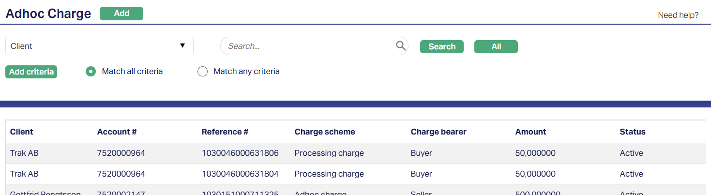Click the Status column header
Image resolution: width=711 pixels, height=195 pixels.
[633, 132]
